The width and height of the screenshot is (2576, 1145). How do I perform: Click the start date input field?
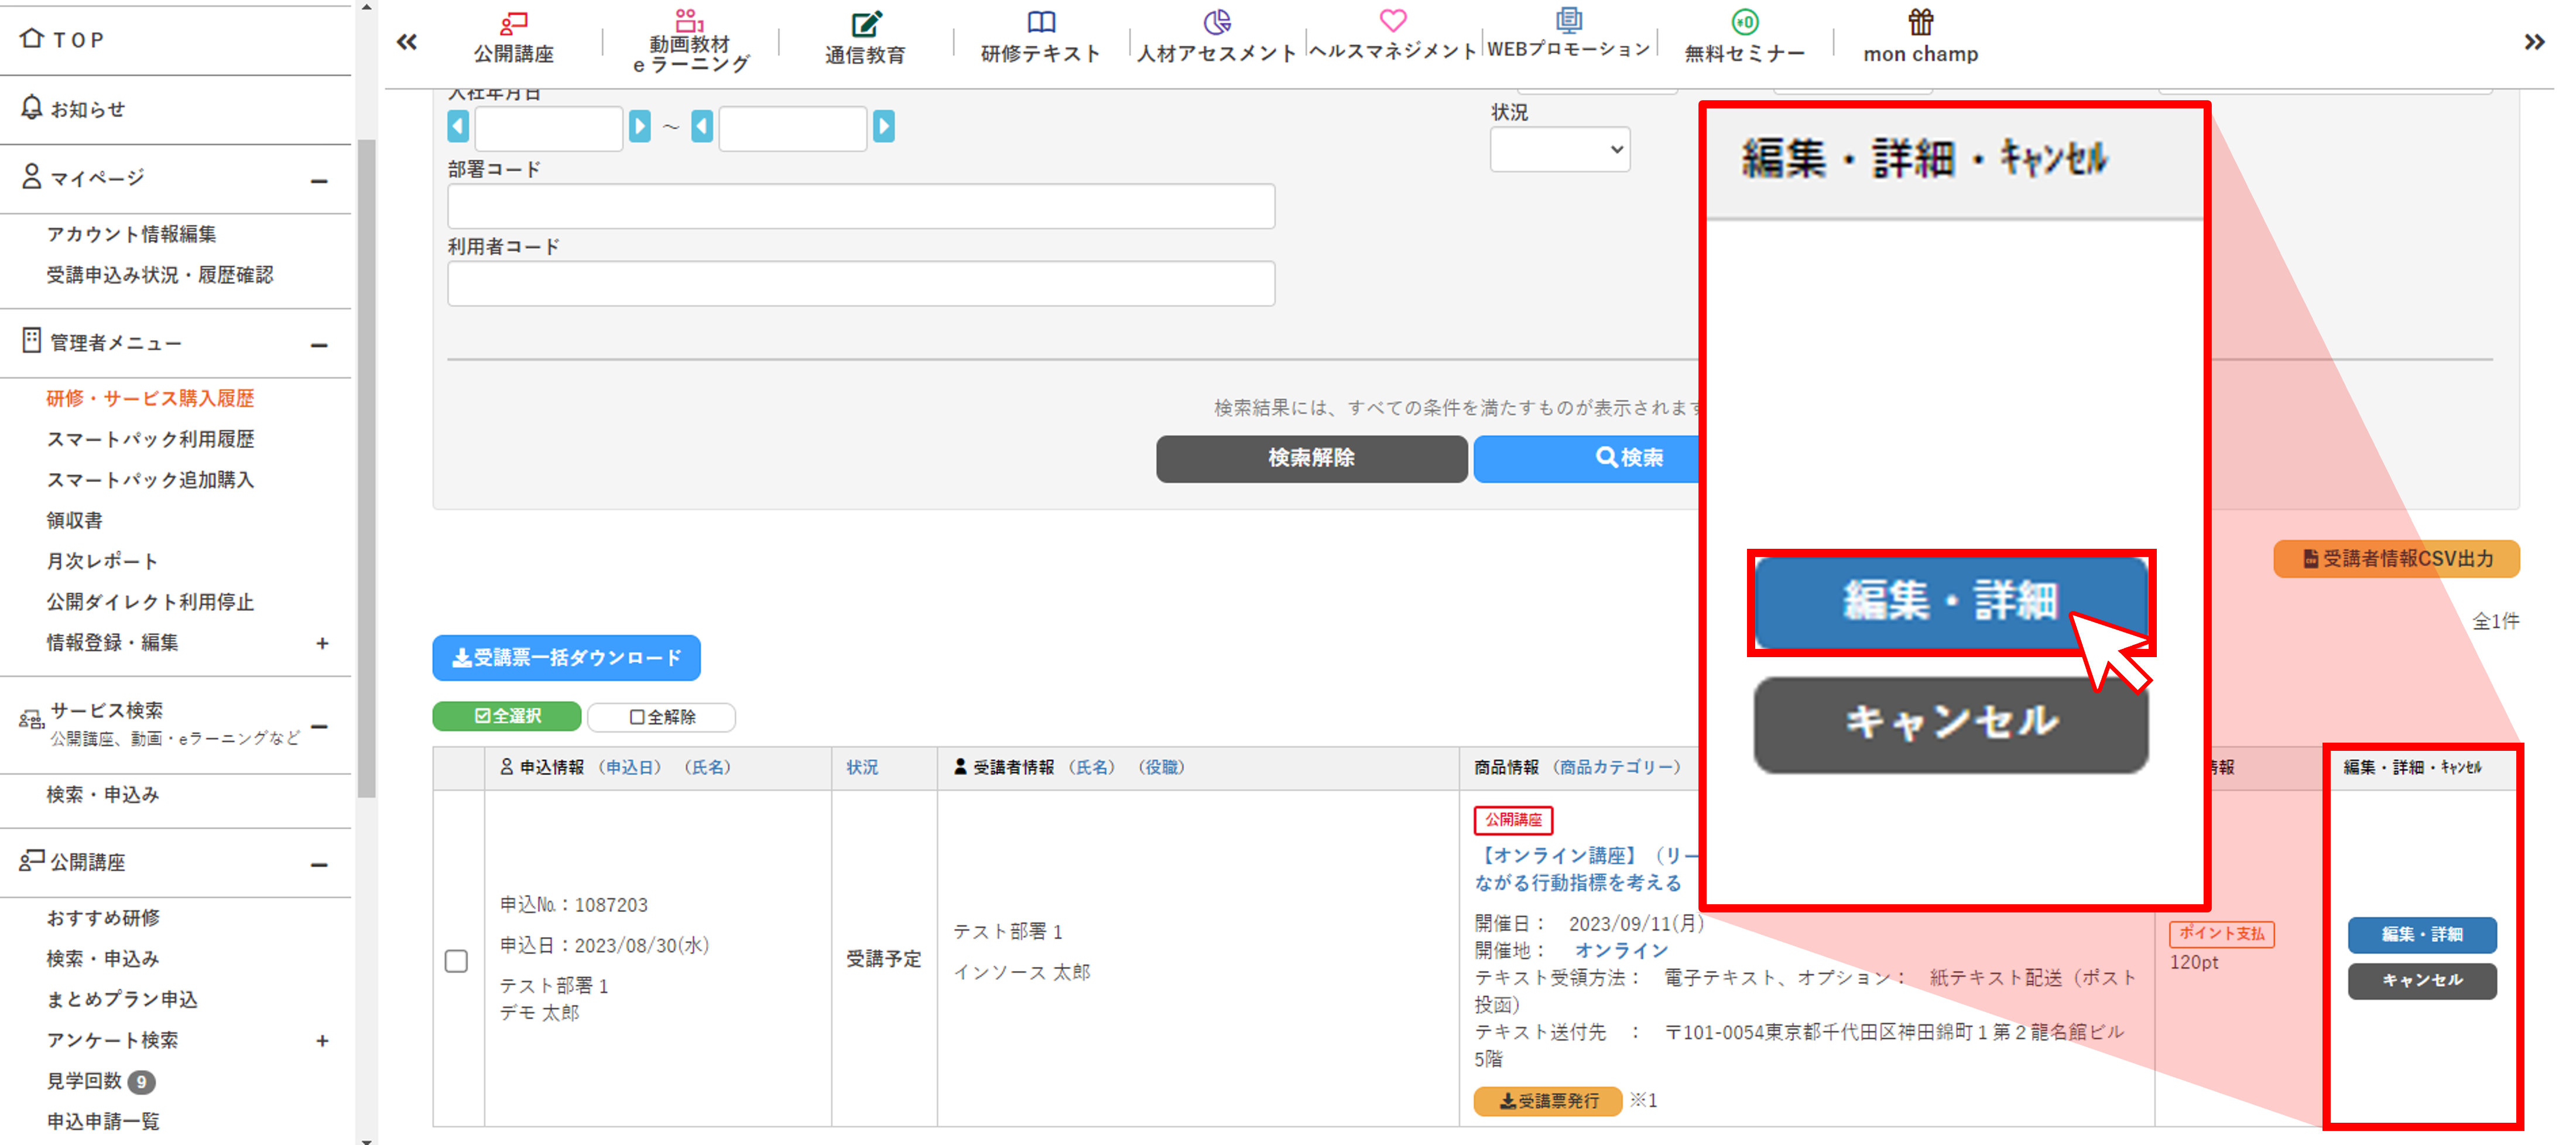point(549,128)
